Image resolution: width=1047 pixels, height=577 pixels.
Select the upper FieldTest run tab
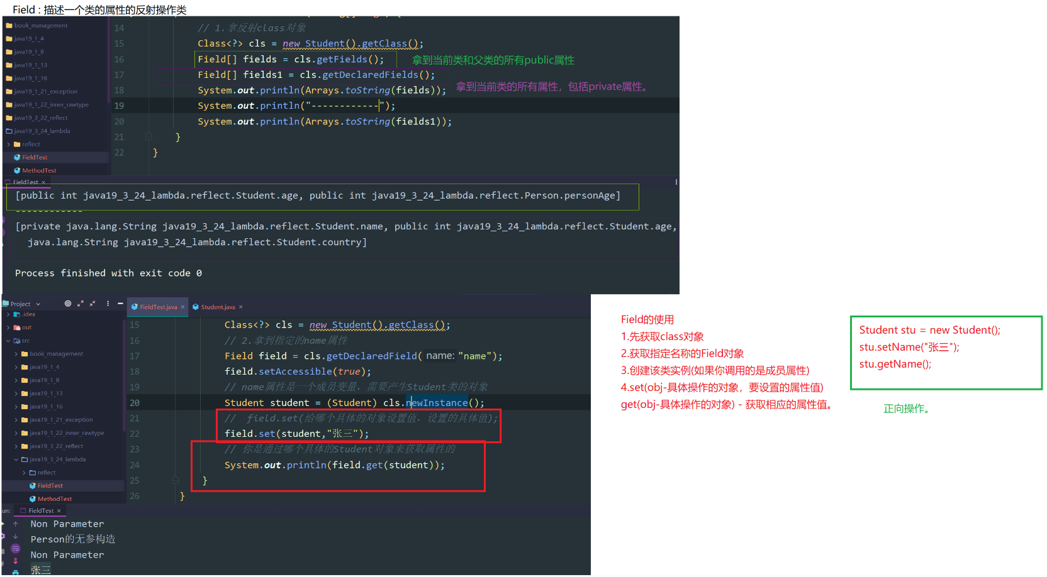point(26,182)
